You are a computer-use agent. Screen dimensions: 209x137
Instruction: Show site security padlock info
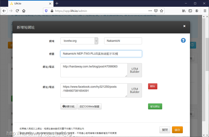pos(52,11)
